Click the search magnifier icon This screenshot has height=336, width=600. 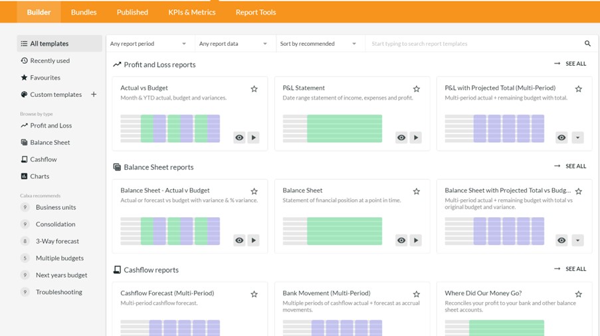pyautogui.click(x=587, y=44)
